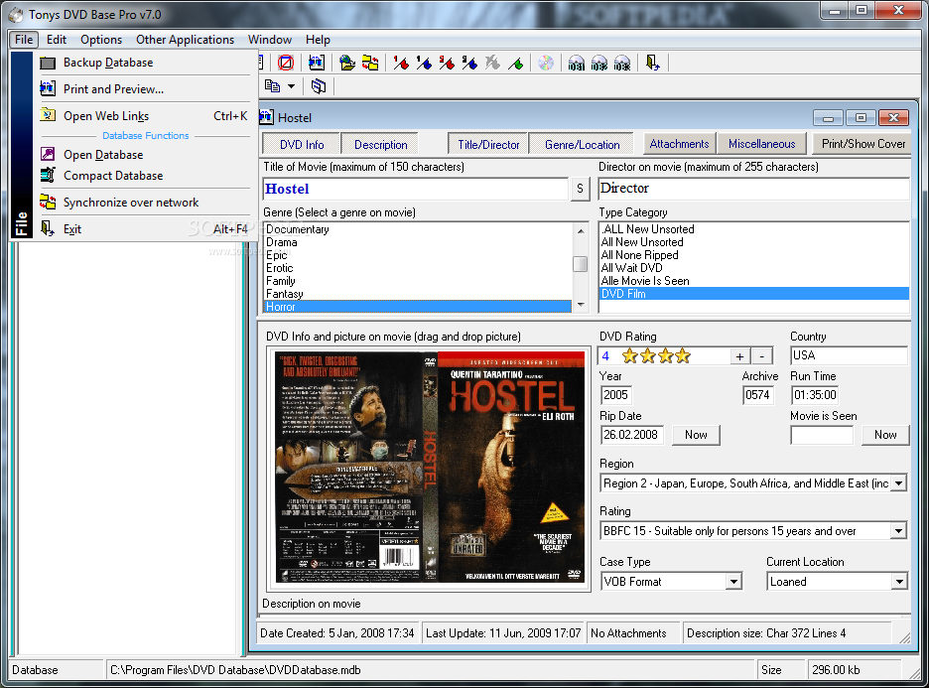Open the Help menu
The image size is (929, 688).
point(318,39)
